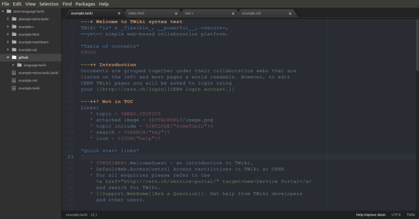Select the example-c folder label
This screenshot has width=419, height=219.
(26, 27)
